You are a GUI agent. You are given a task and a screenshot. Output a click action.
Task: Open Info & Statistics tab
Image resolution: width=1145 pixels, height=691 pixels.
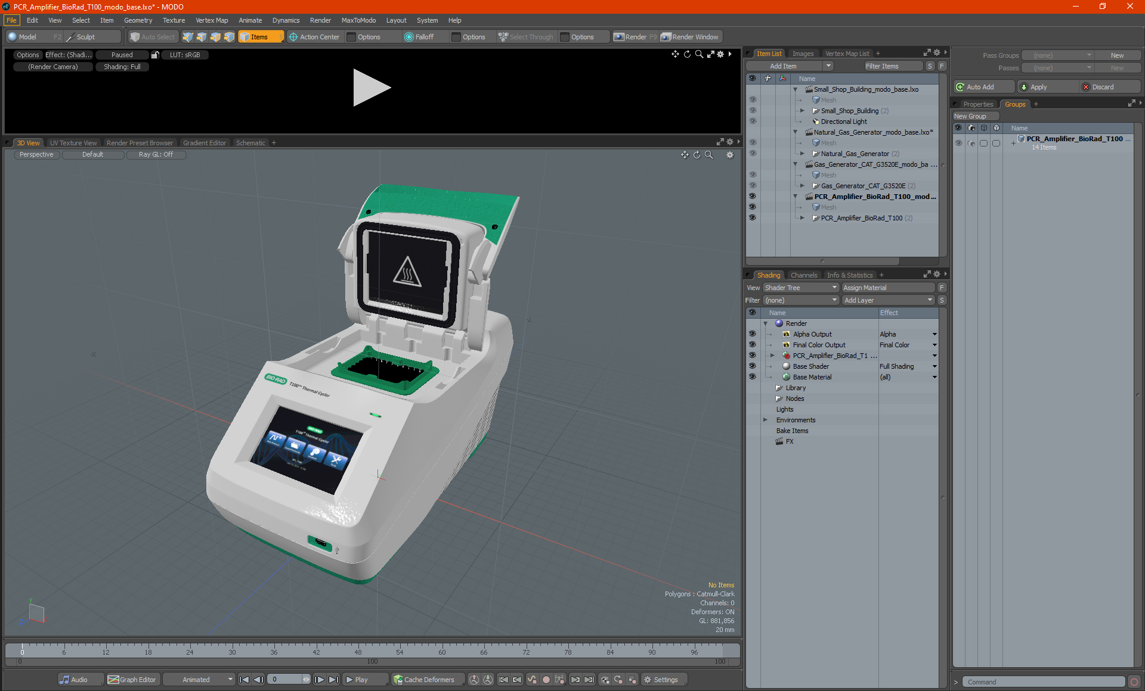click(x=849, y=275)
